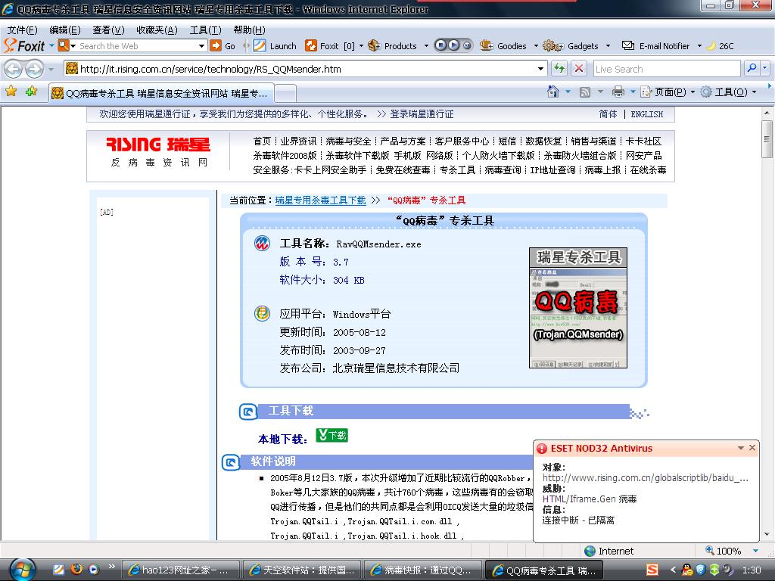
Task: Click the Foxit Launch toolbar button
Action: point(274,45)
